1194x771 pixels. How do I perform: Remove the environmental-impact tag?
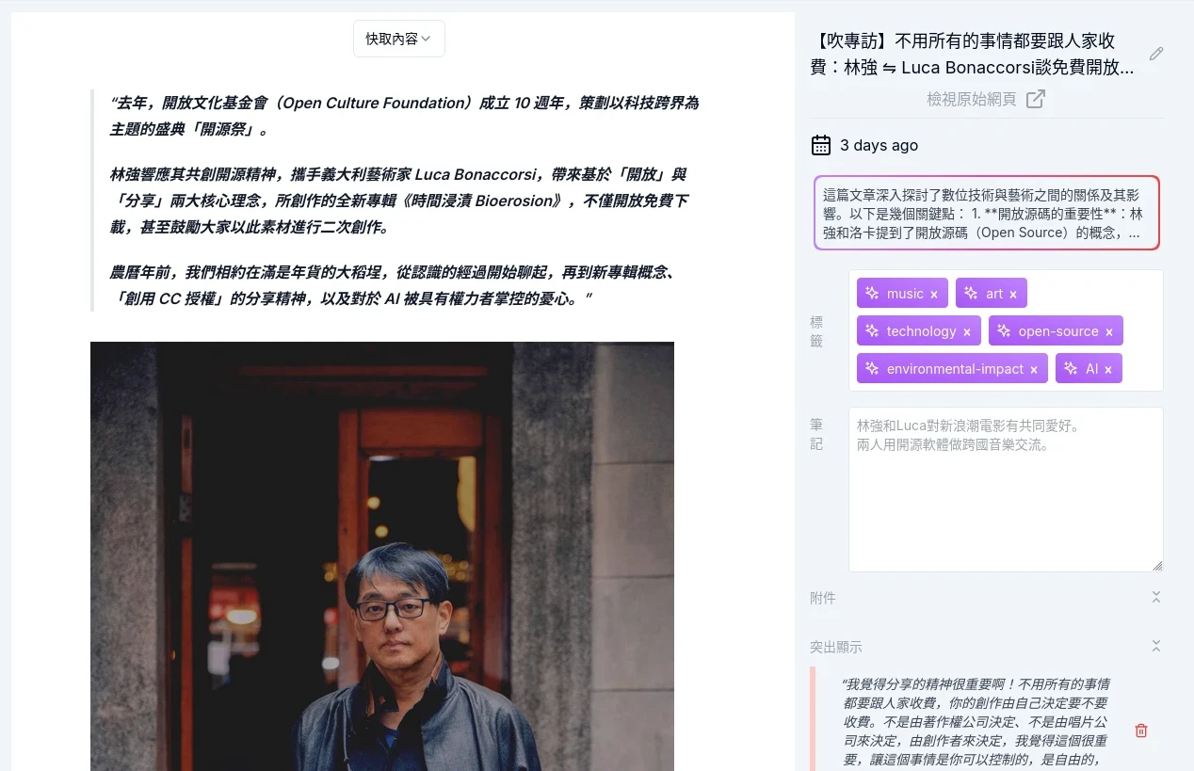1034,368
